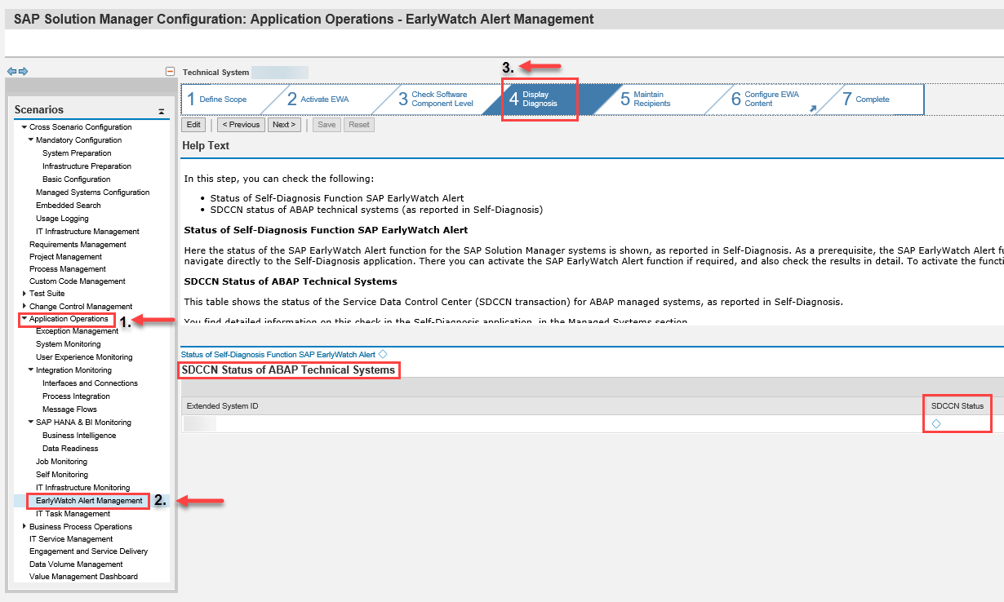
Task: Select System Preparation in tree
Action: pos(77,153)
